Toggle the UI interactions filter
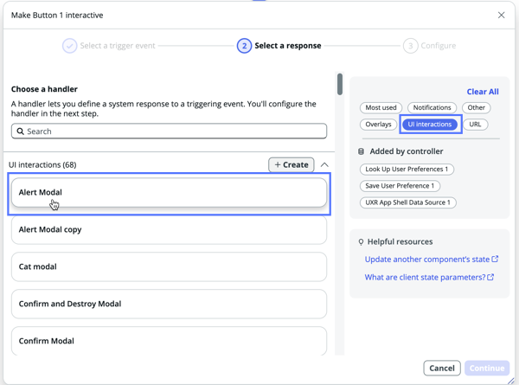The image size is (519, 385). 430,125
